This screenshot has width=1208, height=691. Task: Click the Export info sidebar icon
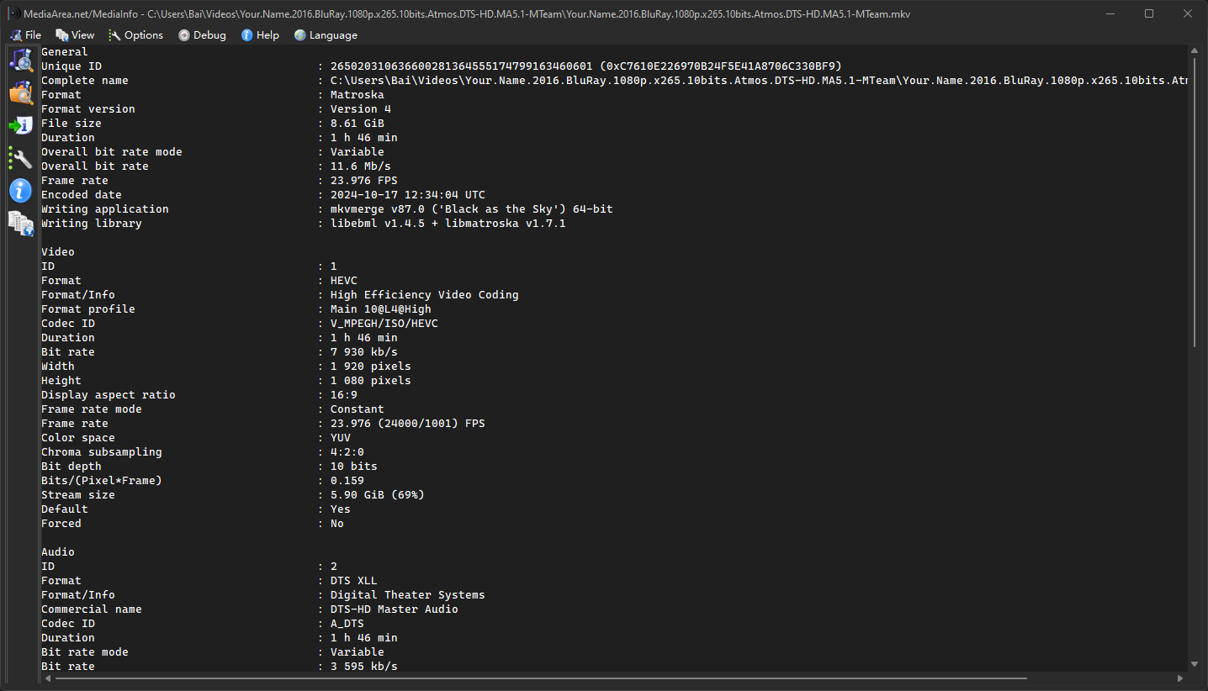pos(20,125)
